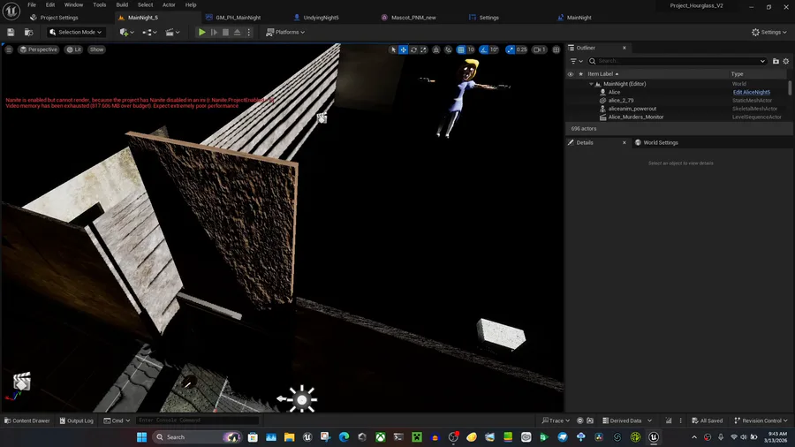
Task: Save the current level with the floppy disk icon
Action: tap(11, 32)
